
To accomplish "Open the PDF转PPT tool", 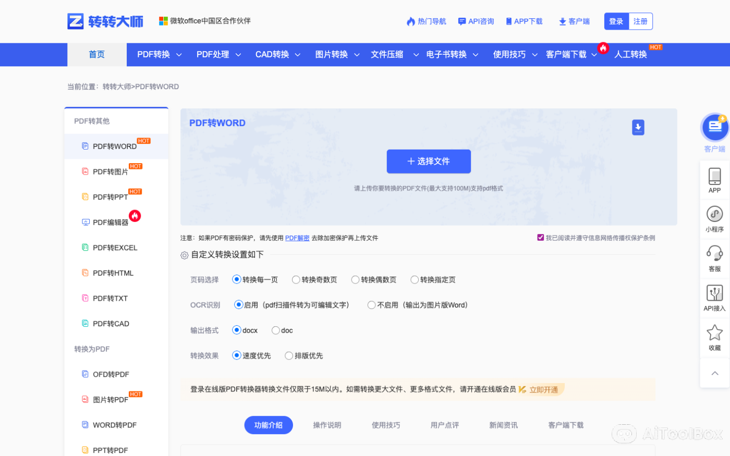I will (112, 196).
